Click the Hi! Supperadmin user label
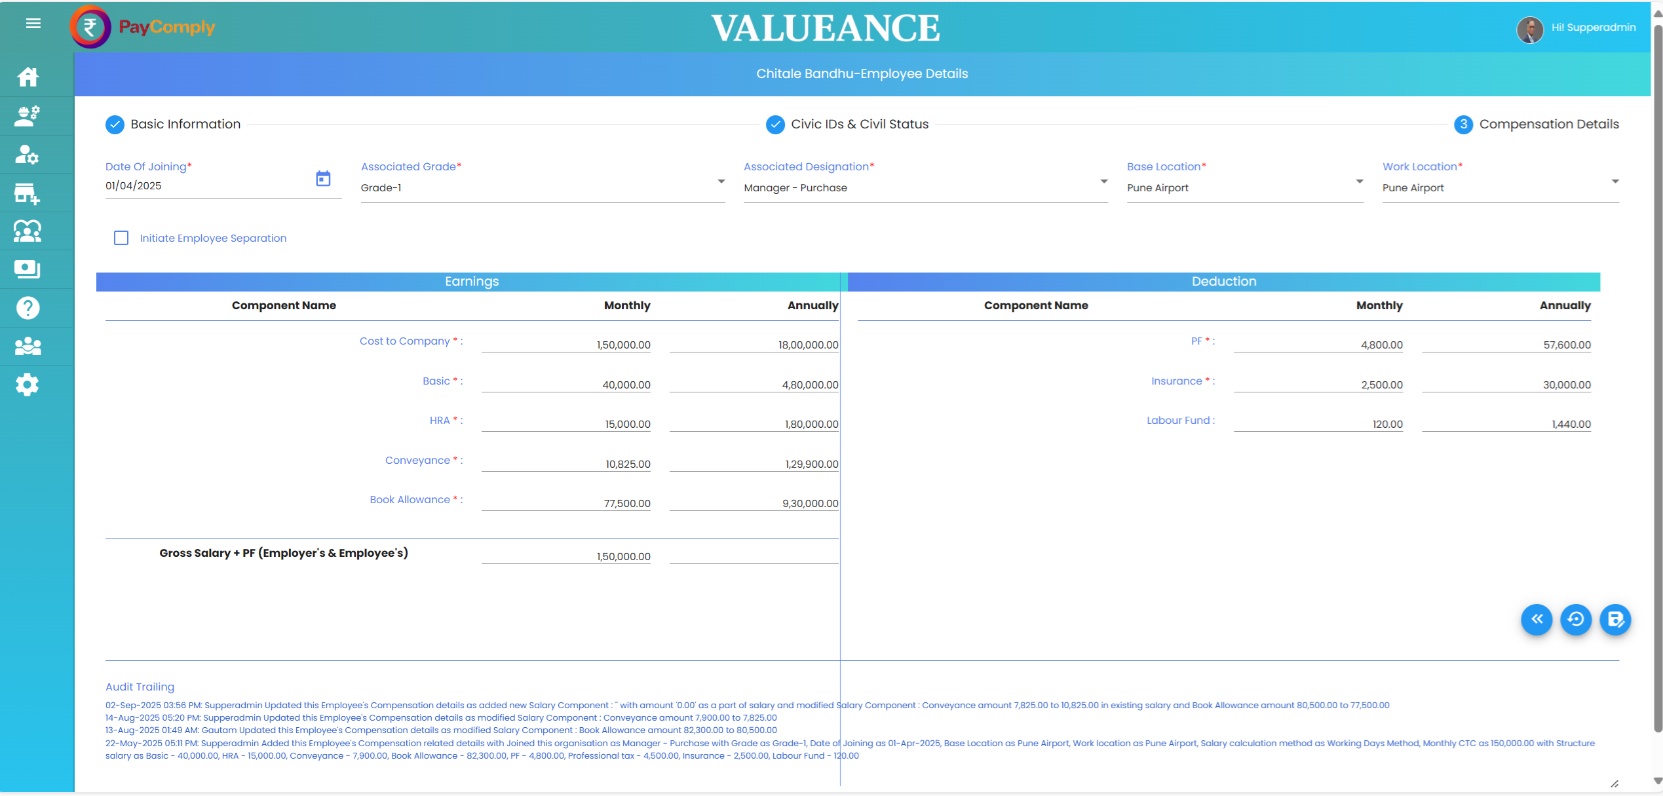Image resolution: width=1663 pixels, height=796 pixels. point(1594,28)
